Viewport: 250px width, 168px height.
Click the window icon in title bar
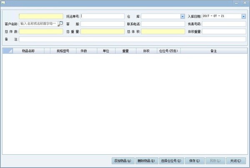[x=3, y=3]
